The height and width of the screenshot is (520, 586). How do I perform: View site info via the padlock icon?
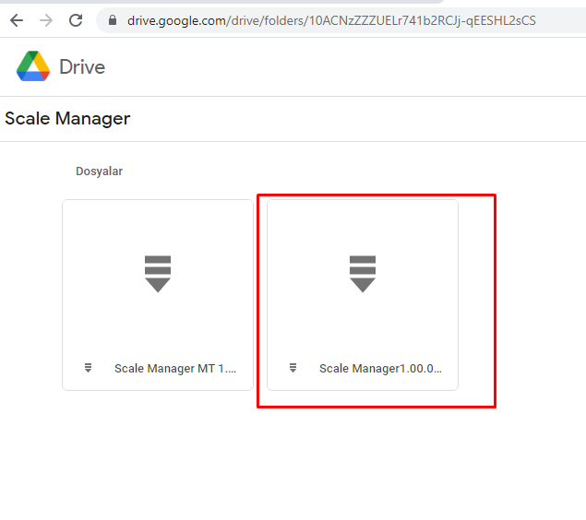click(113, 20)
